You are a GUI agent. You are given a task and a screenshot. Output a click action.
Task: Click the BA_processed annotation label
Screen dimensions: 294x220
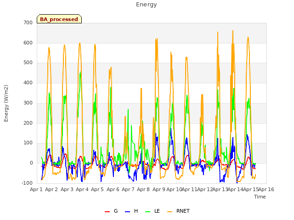(59, 19)
